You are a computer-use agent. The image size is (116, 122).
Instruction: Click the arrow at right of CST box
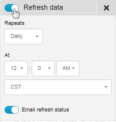[x=106, y=87]
